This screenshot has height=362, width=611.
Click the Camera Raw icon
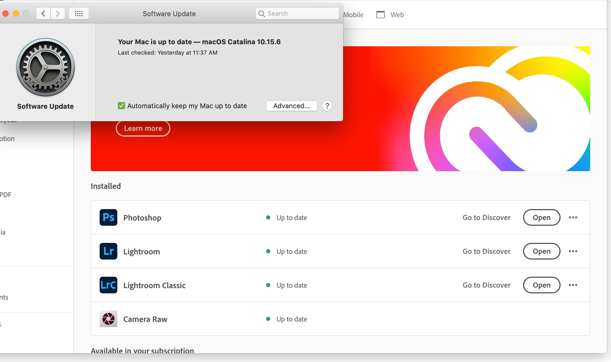108,319
